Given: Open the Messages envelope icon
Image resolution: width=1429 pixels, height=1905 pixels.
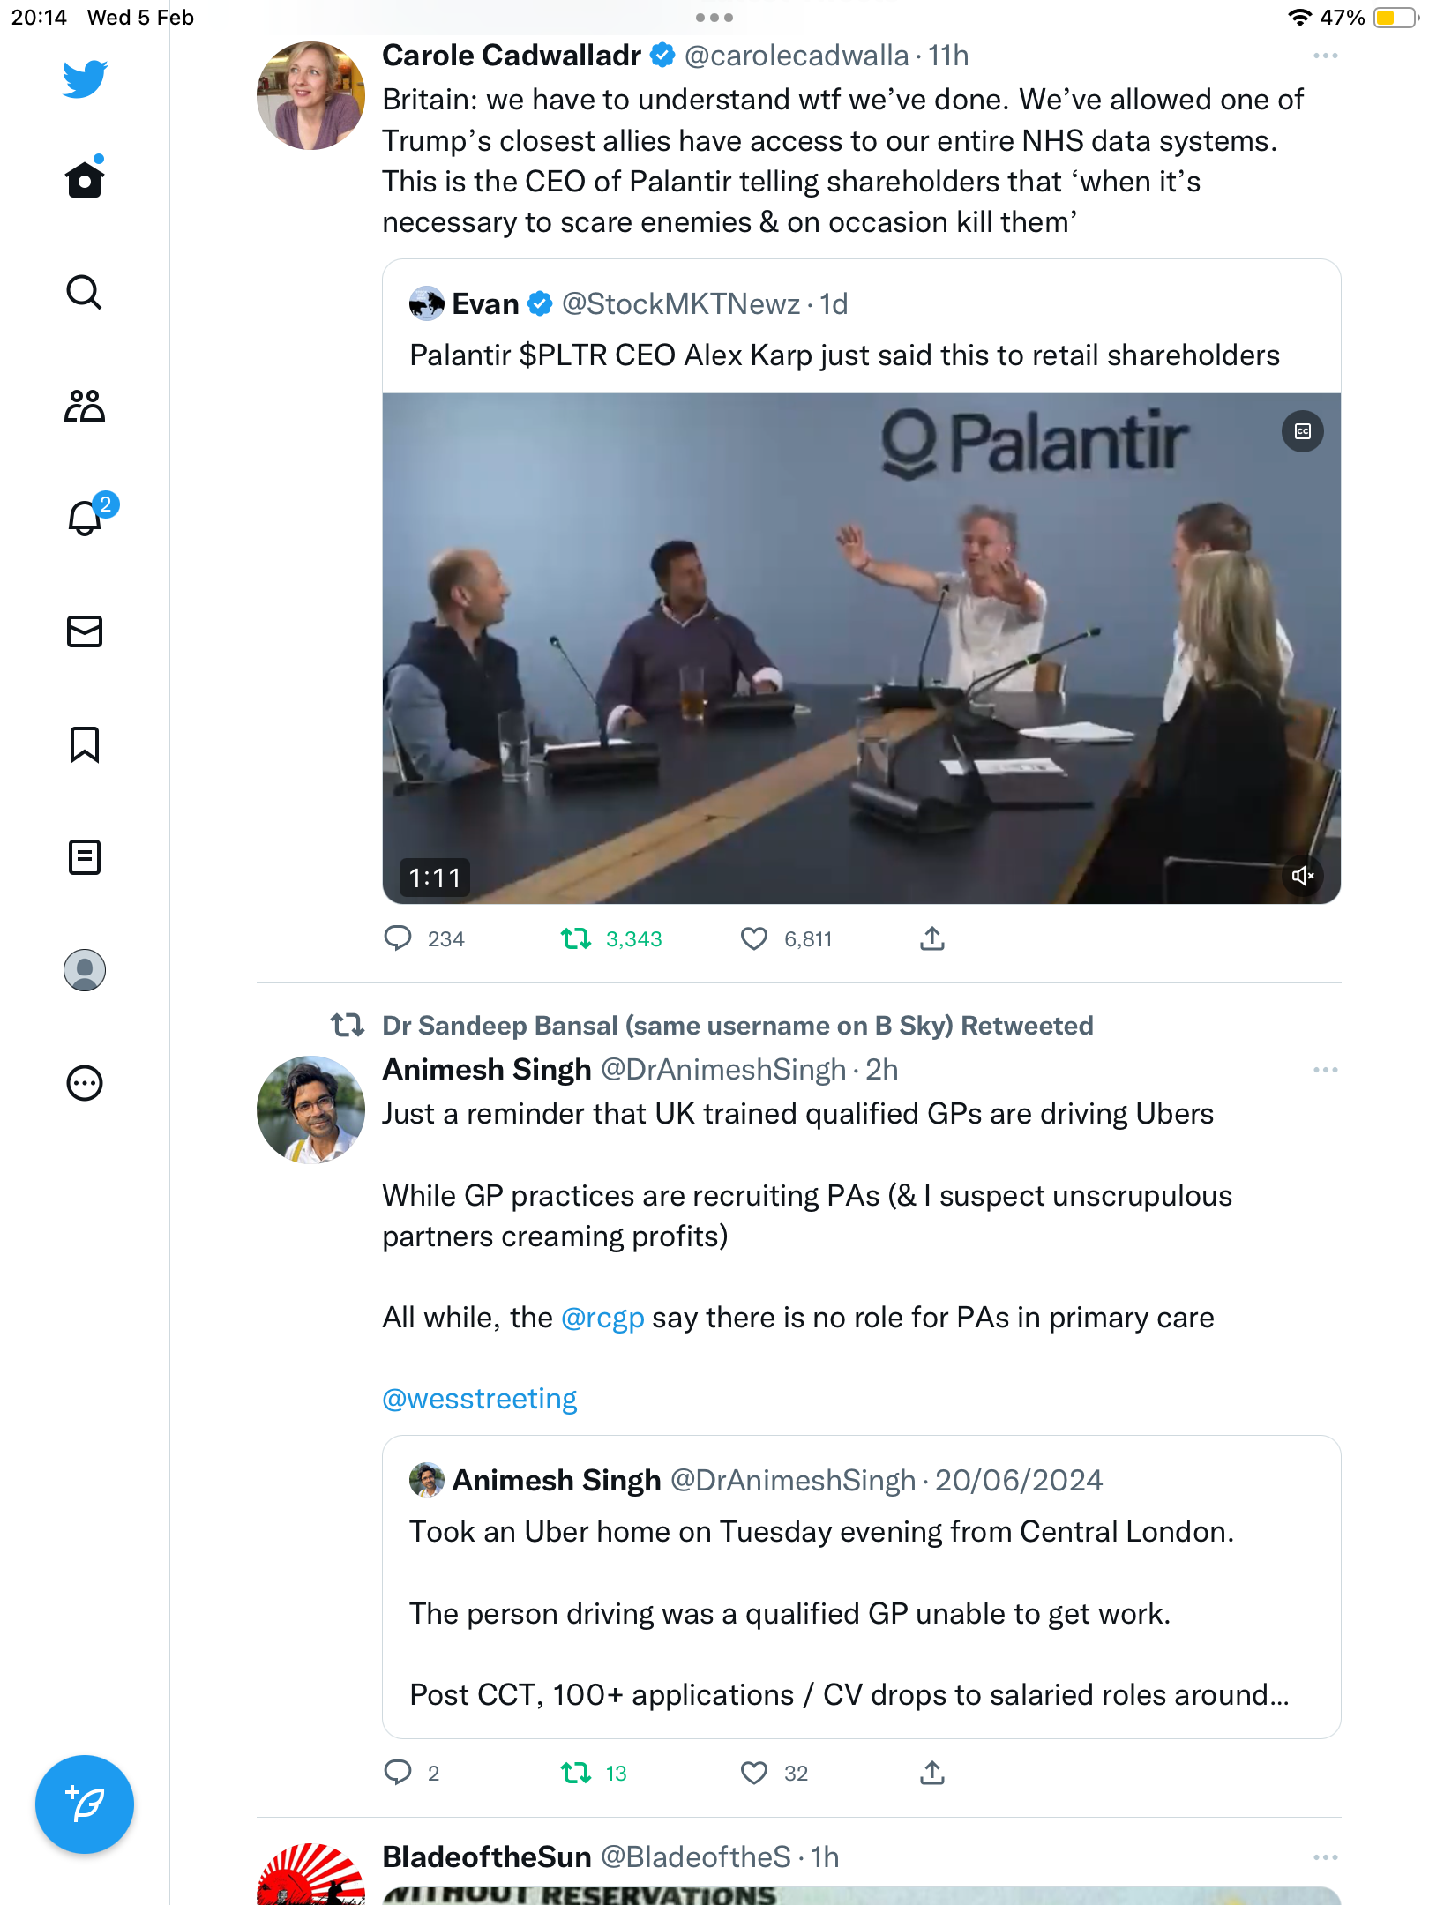Looking at the screenshot, I should (85, 631).
